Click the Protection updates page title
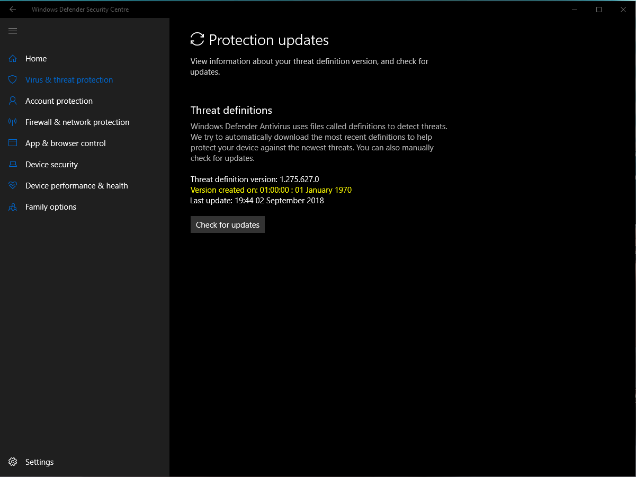The height and width of the screenshot is (477, 636). (269, 40)
